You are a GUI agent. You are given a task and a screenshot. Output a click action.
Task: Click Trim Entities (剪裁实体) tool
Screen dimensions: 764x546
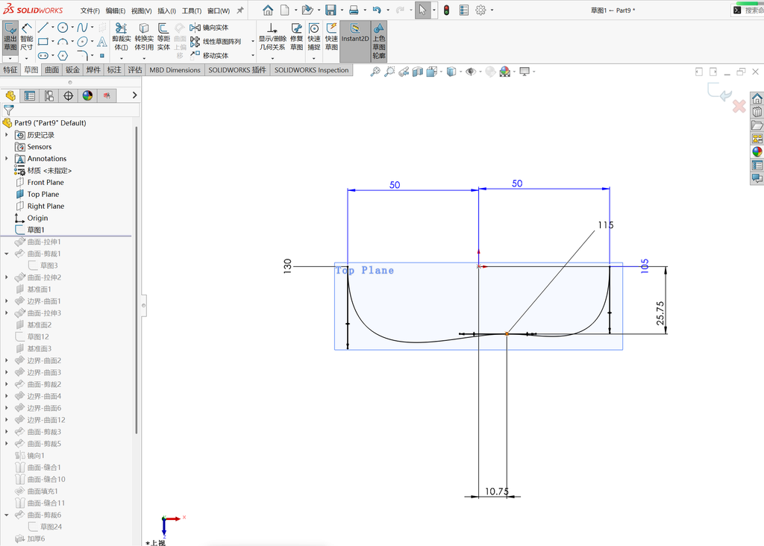pyautogui.click(x=122, y=37)
